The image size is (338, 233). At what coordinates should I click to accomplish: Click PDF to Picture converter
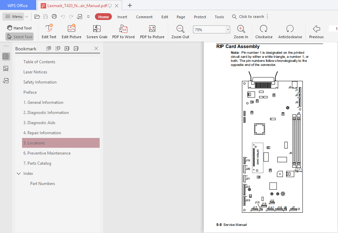[152, 31]
